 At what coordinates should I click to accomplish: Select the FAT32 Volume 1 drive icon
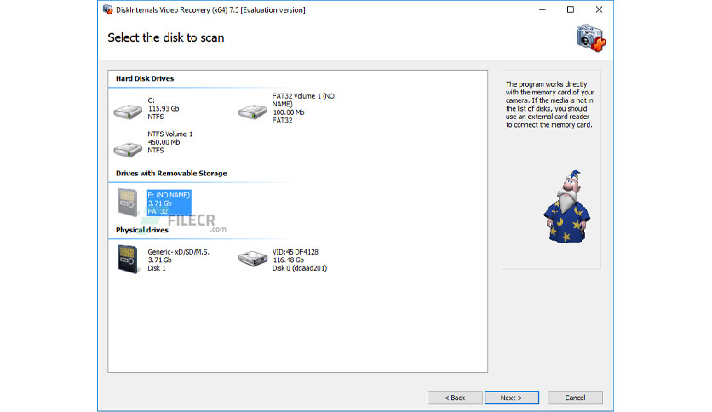[x=252, y=112]
